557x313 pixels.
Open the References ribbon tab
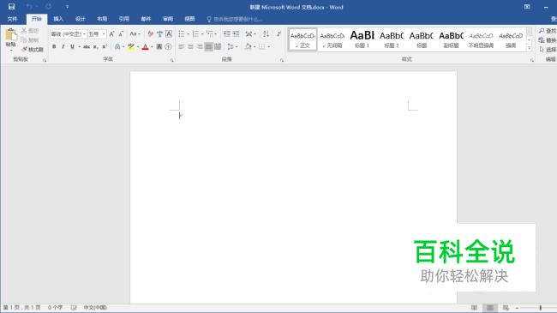tap(124, 19)
